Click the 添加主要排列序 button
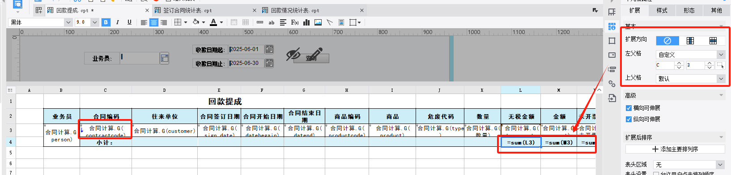 (675, 149)
